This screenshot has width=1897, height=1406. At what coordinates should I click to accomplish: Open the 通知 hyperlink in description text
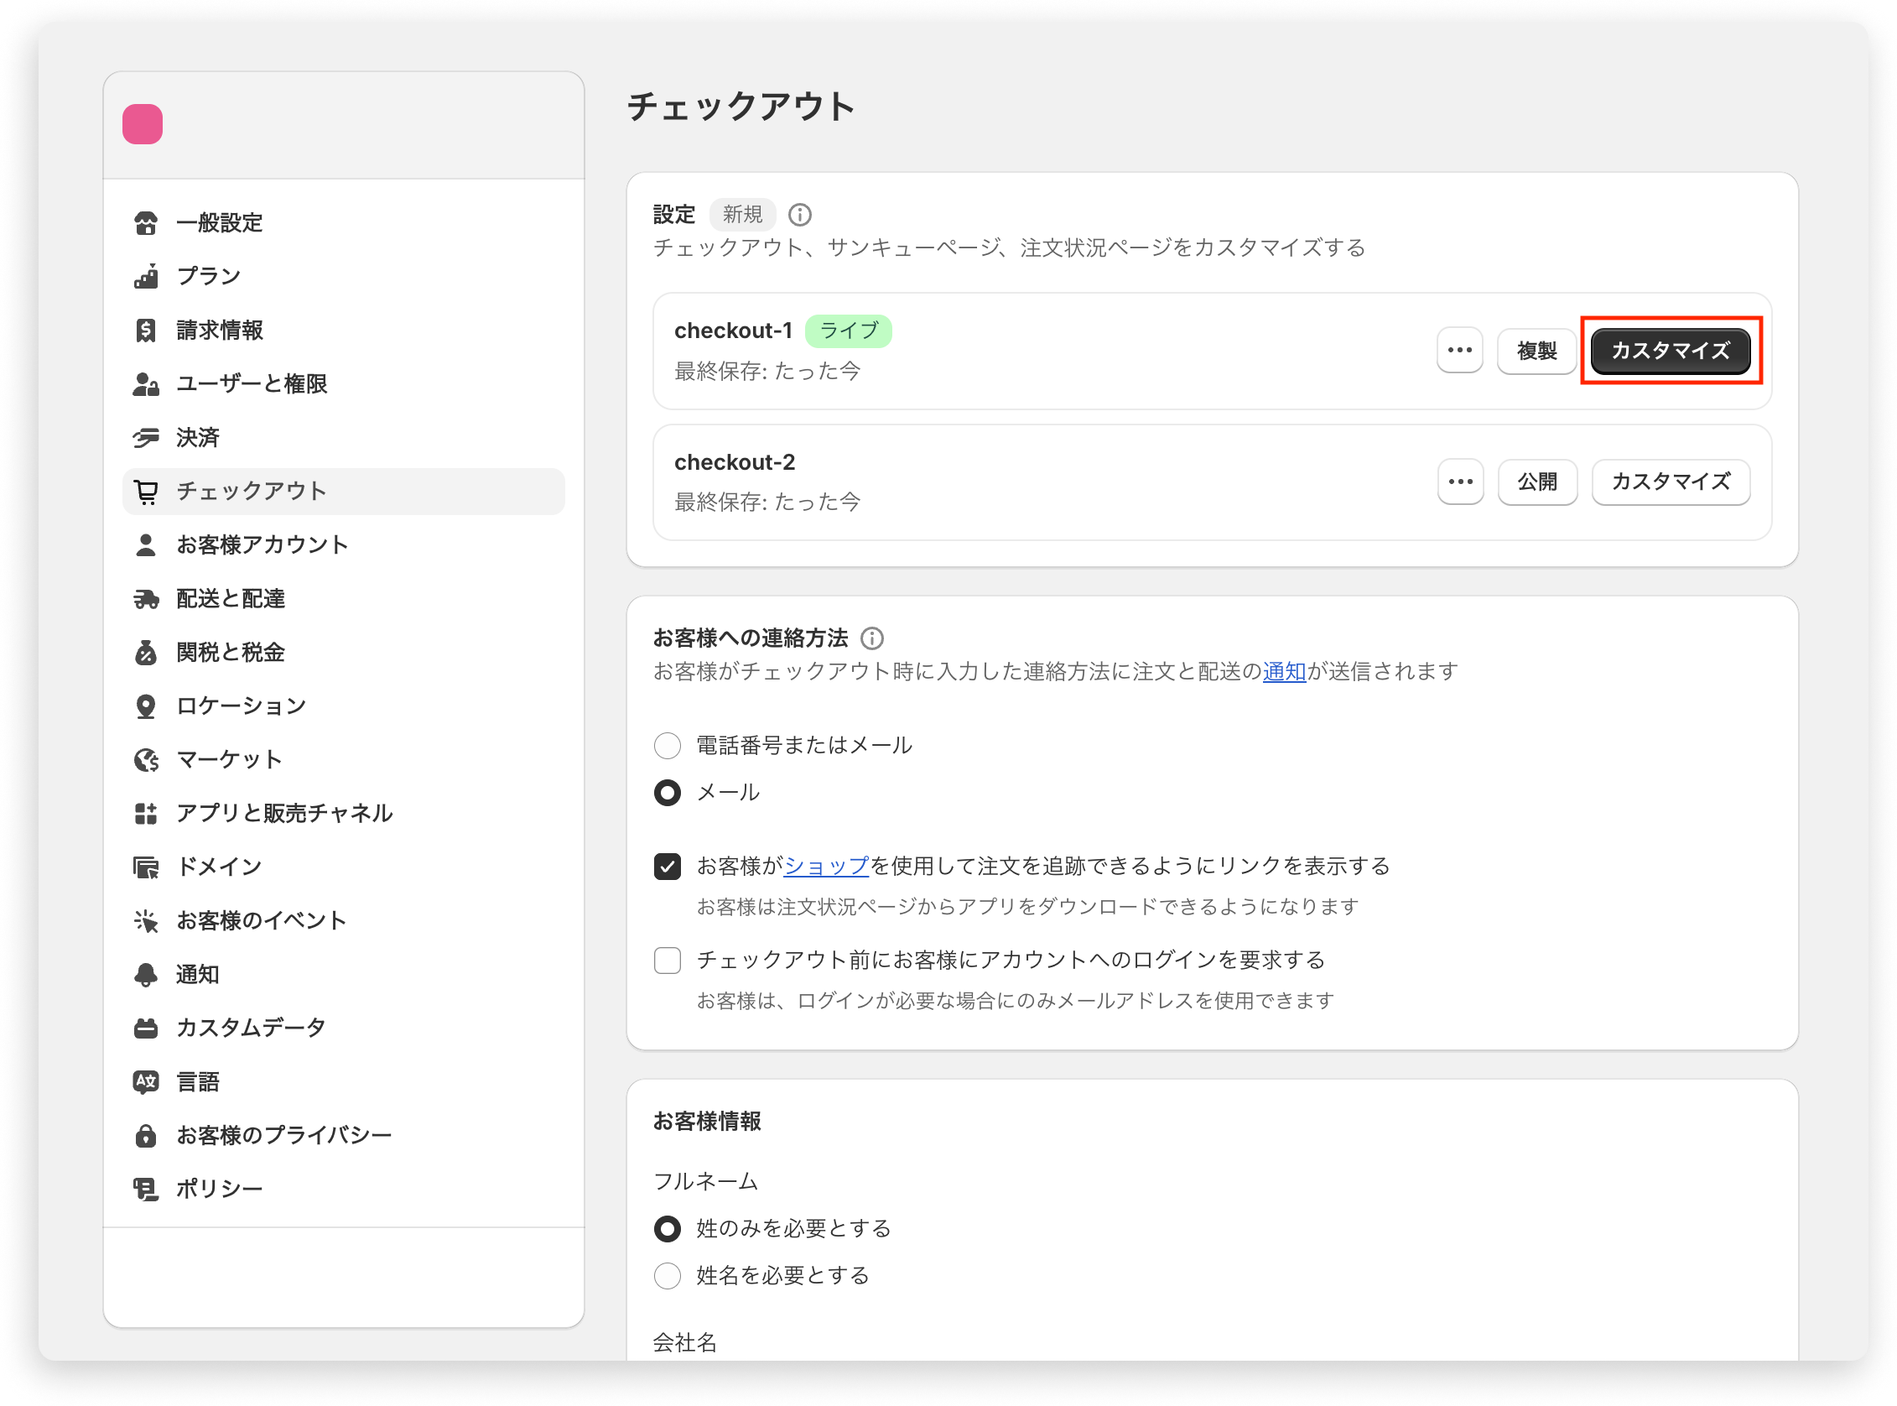pyautogui.click(x=1283, y=671)
